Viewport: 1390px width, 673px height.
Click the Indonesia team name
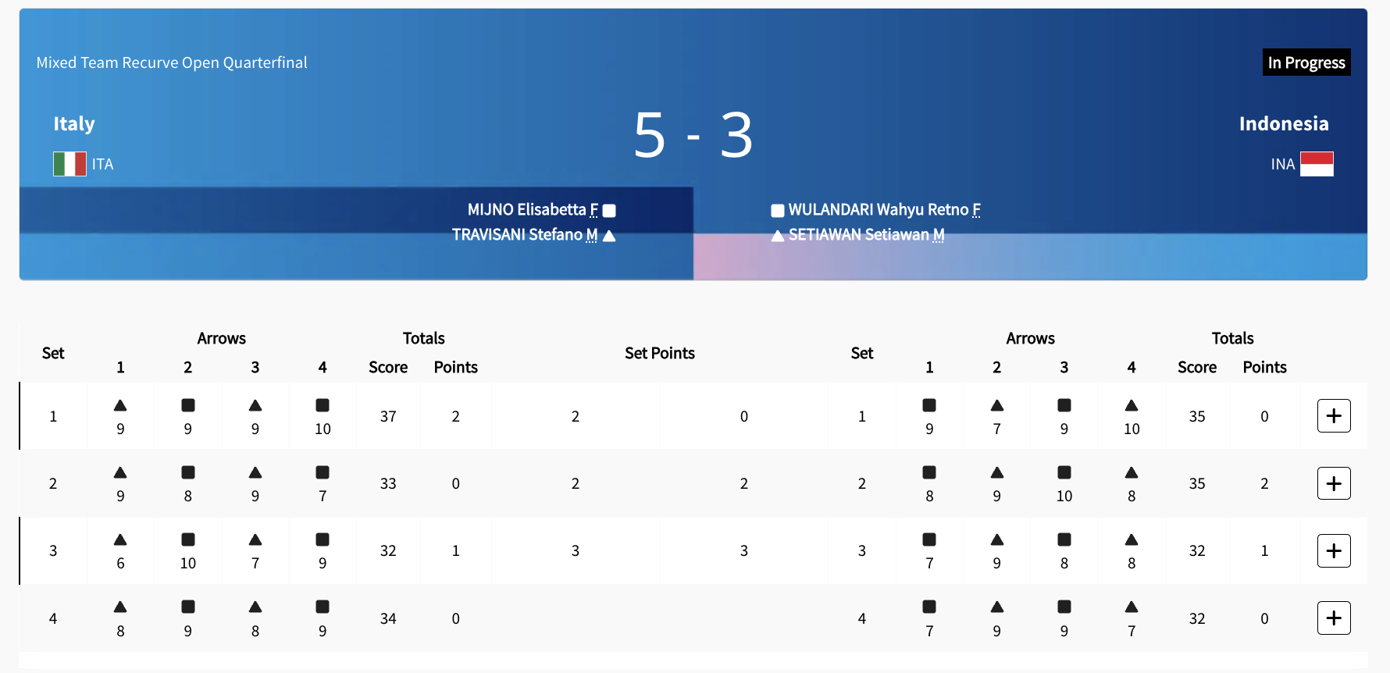point(1283,124)
